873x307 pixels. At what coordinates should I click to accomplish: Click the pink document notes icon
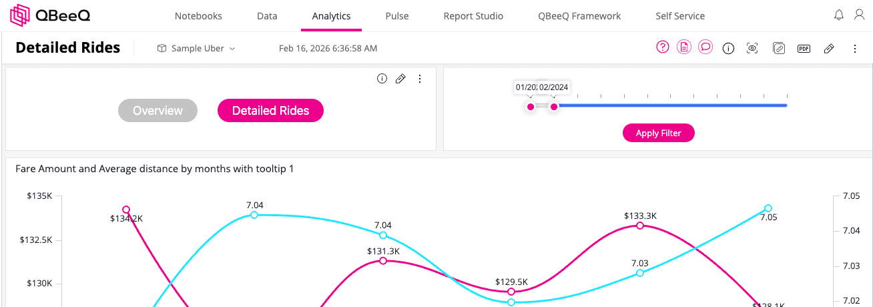683,47
